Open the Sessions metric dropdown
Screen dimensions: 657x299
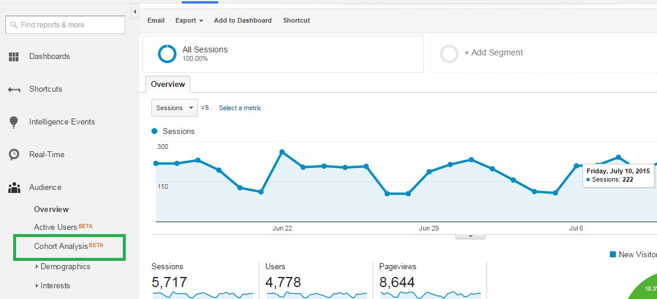[x=175, y=108]
